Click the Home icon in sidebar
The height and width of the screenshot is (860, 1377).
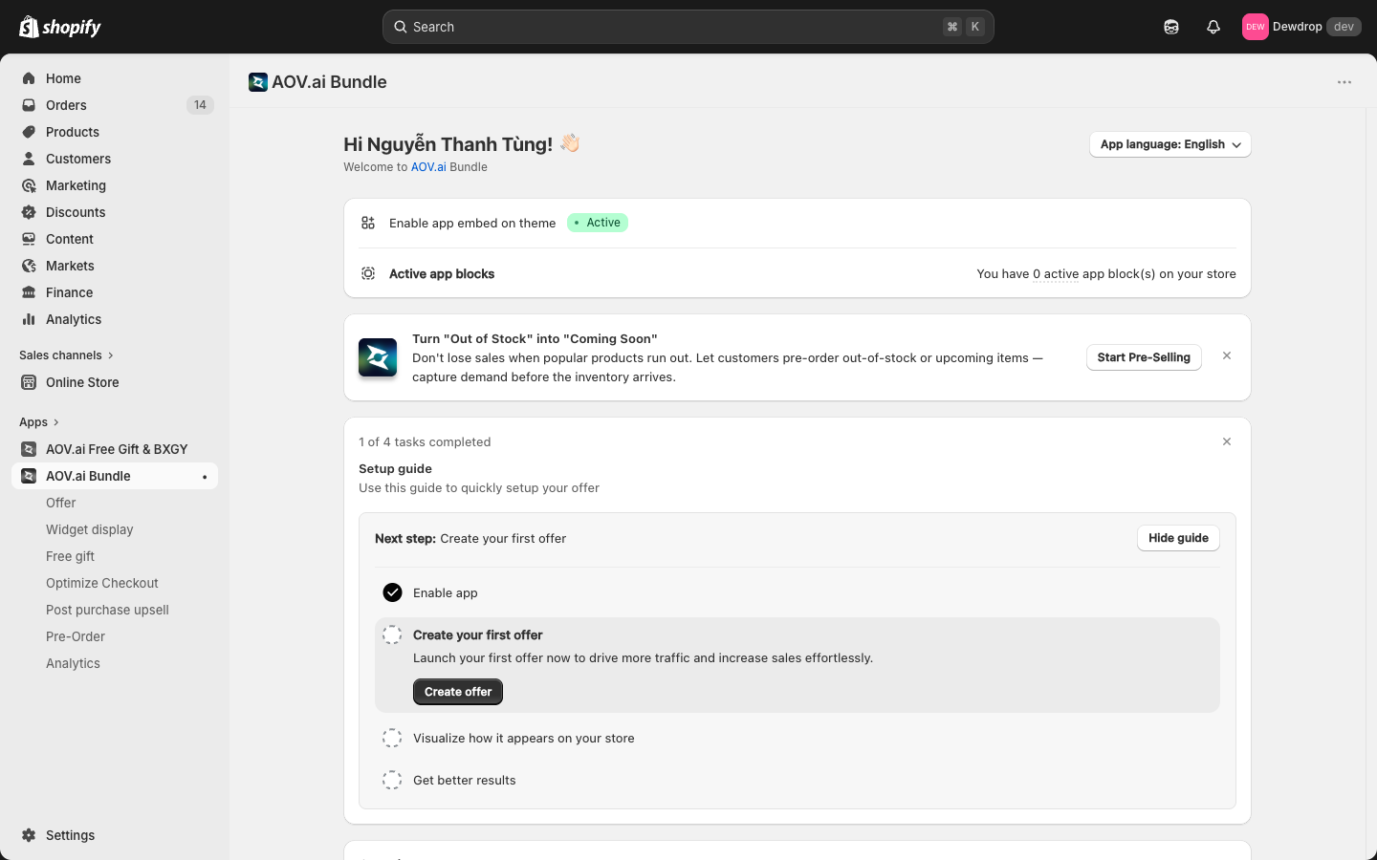29,78
